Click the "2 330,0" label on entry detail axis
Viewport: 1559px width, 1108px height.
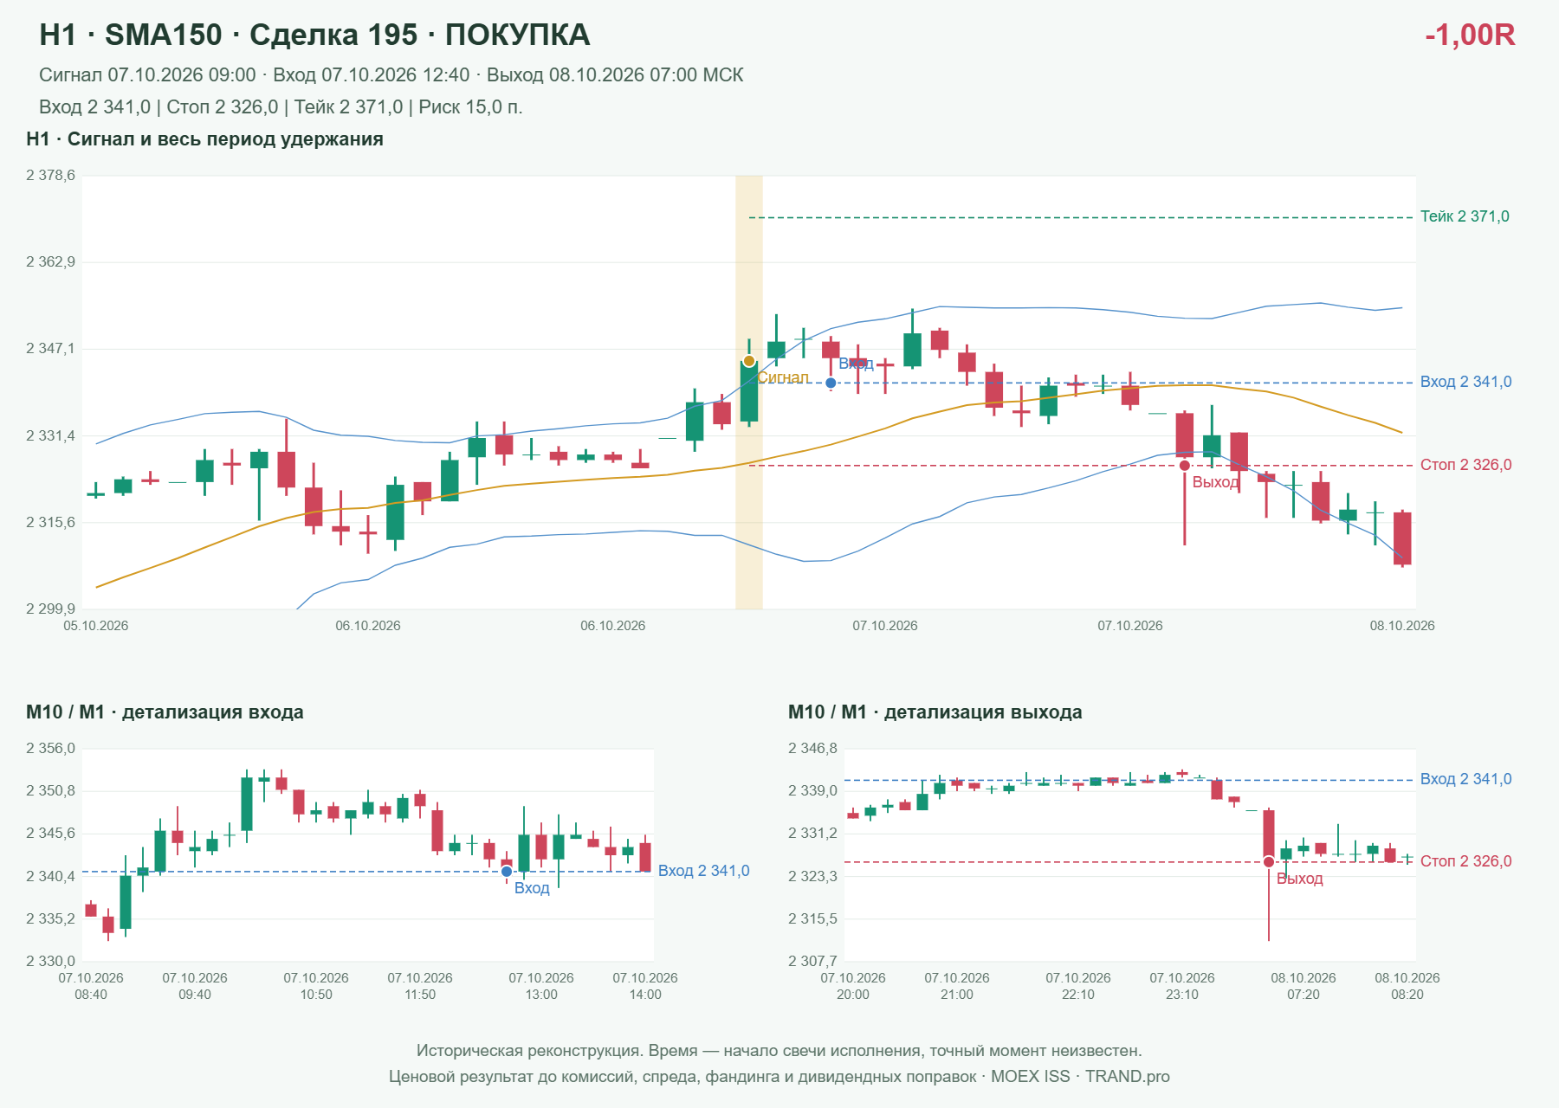tap(50, 962)
